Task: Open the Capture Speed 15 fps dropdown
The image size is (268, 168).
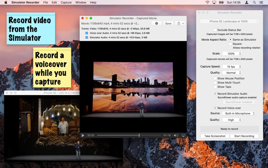Action: tap(232, 67)
